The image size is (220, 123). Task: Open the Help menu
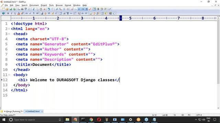tap(85, 5)
